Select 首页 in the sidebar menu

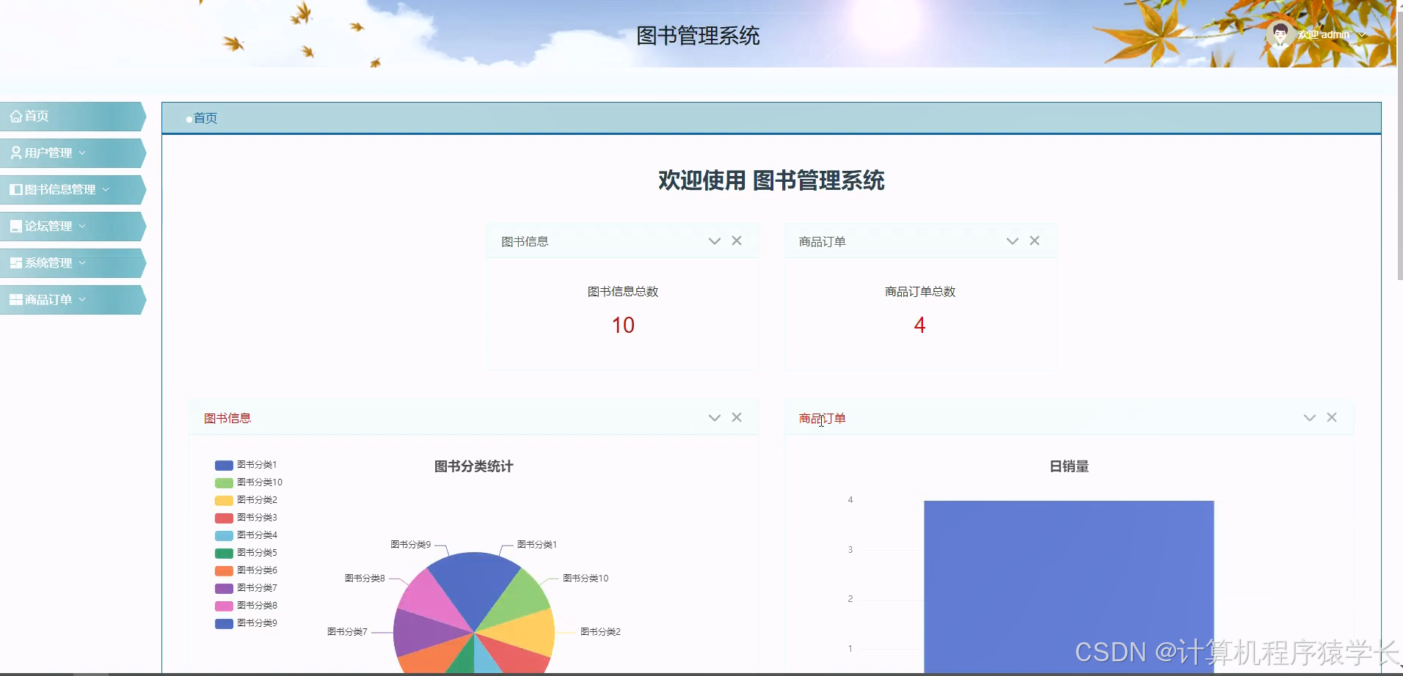click(37, 116)
